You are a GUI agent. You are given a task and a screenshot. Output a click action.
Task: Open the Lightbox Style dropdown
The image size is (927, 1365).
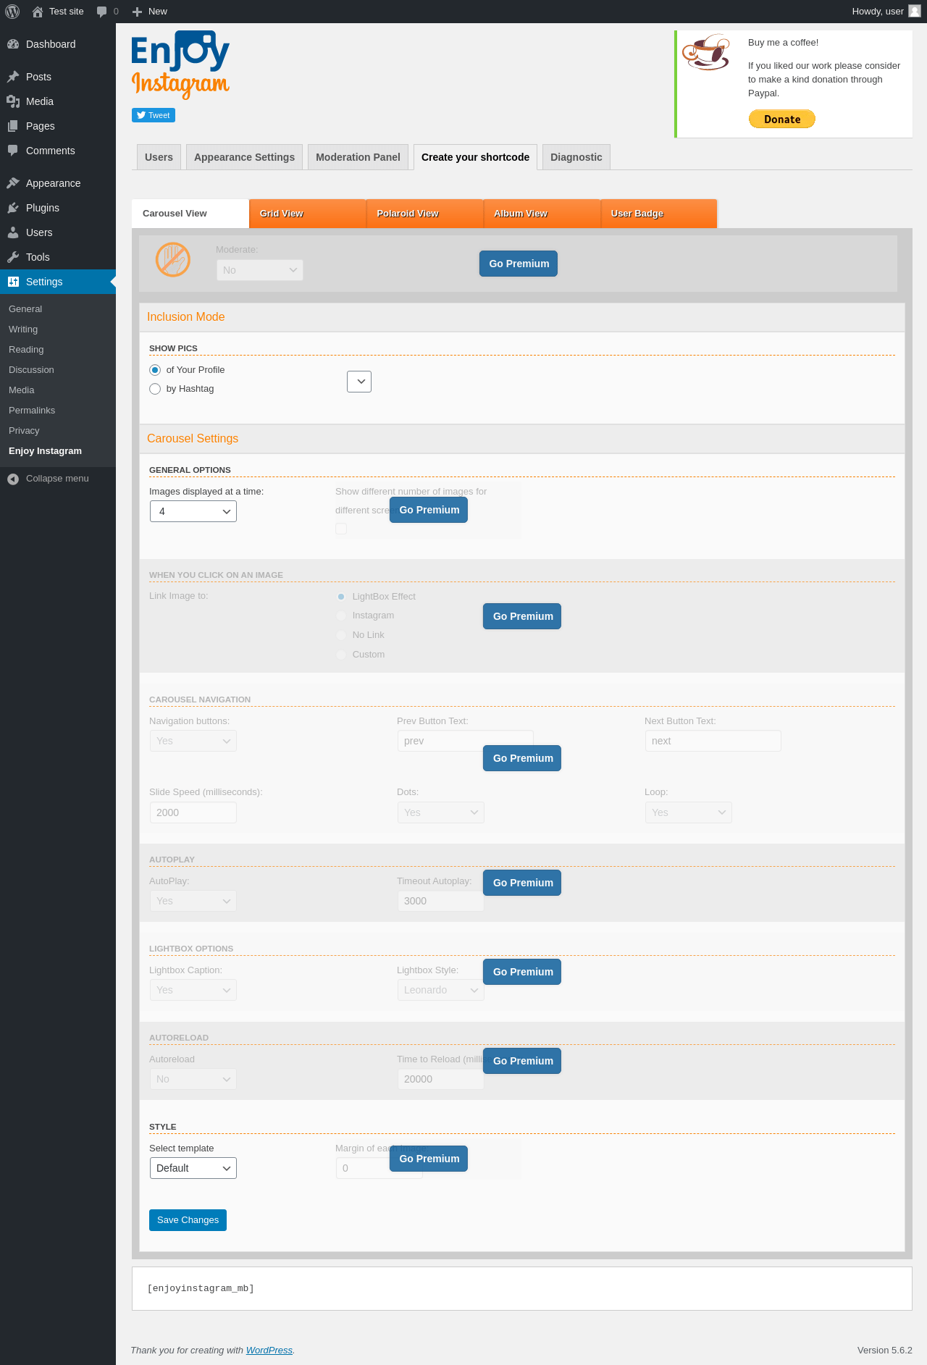pos(441,990)
